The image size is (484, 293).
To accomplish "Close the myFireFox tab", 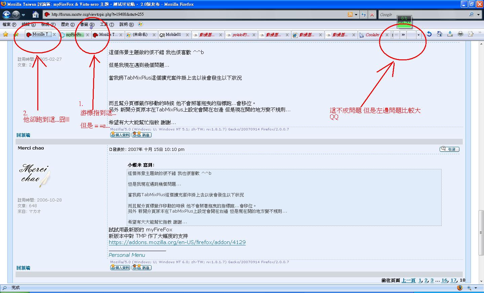I will (87, 35).
